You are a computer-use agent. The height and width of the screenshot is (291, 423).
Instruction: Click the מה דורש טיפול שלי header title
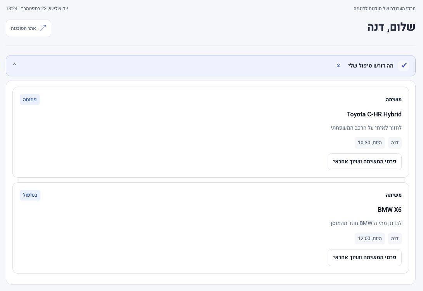click(x=370, y=66)
